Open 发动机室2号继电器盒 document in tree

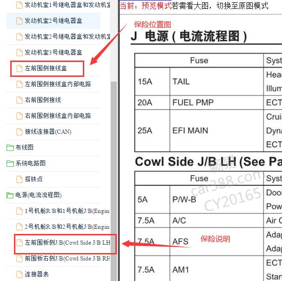click(54, 21)
